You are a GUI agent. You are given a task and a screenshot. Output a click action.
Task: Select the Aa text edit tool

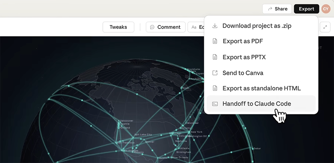194,27
